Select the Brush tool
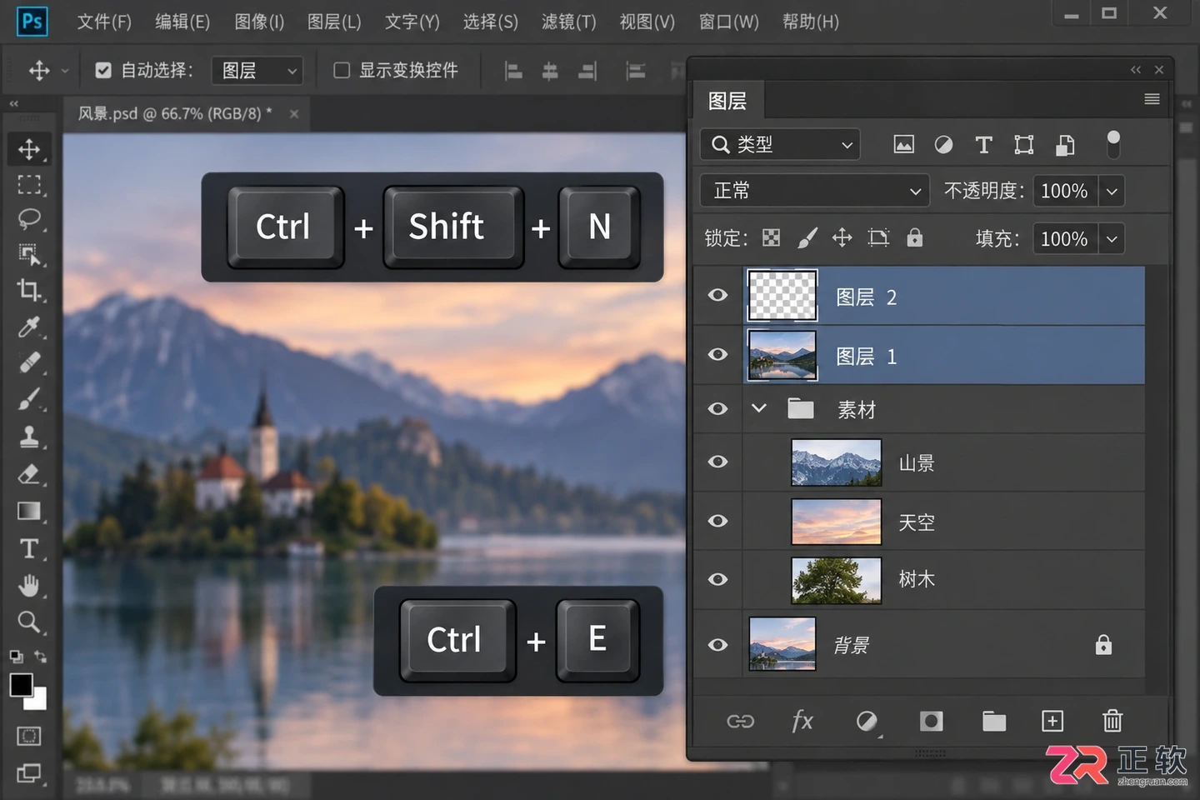1200x800 pixels. pos(29,399)
